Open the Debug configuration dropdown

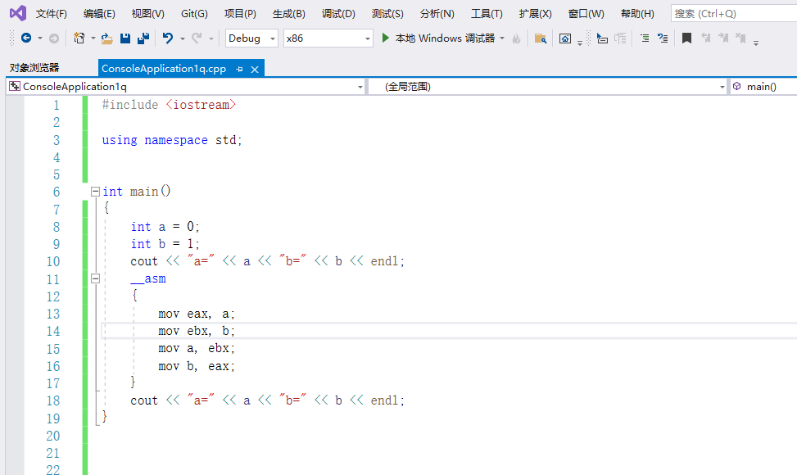271,38
